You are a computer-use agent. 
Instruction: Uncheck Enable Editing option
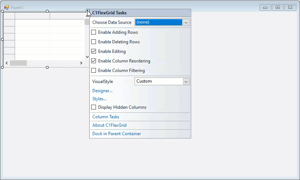[x=94, y=51]
